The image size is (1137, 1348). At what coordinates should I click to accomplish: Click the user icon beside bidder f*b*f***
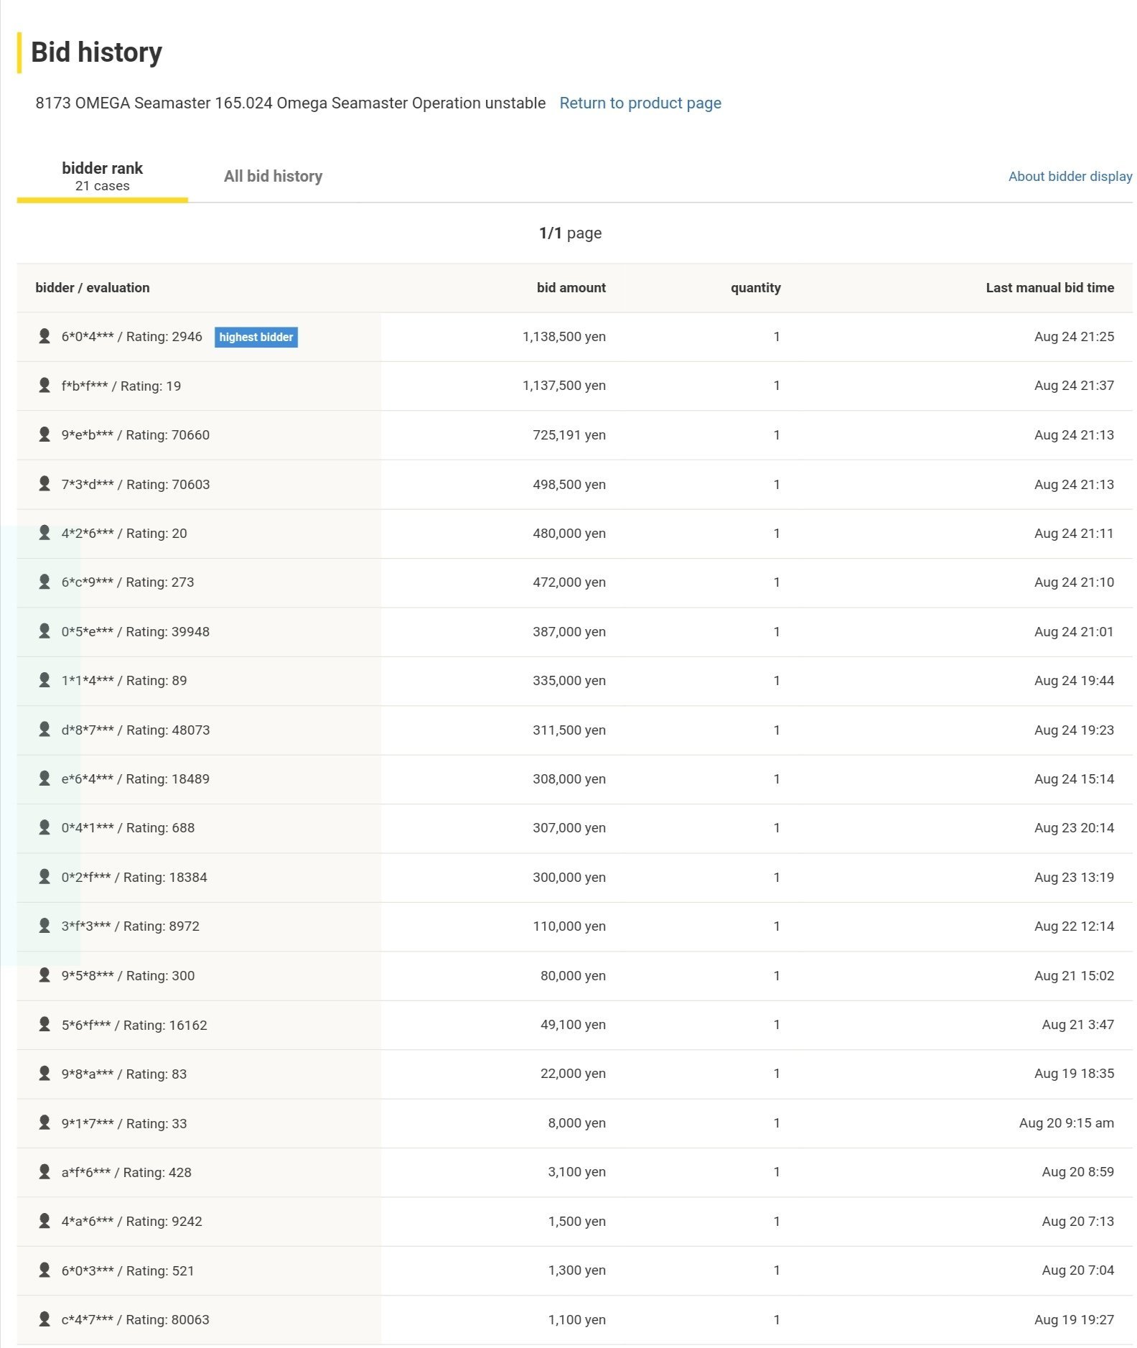(x=45, y=385)
